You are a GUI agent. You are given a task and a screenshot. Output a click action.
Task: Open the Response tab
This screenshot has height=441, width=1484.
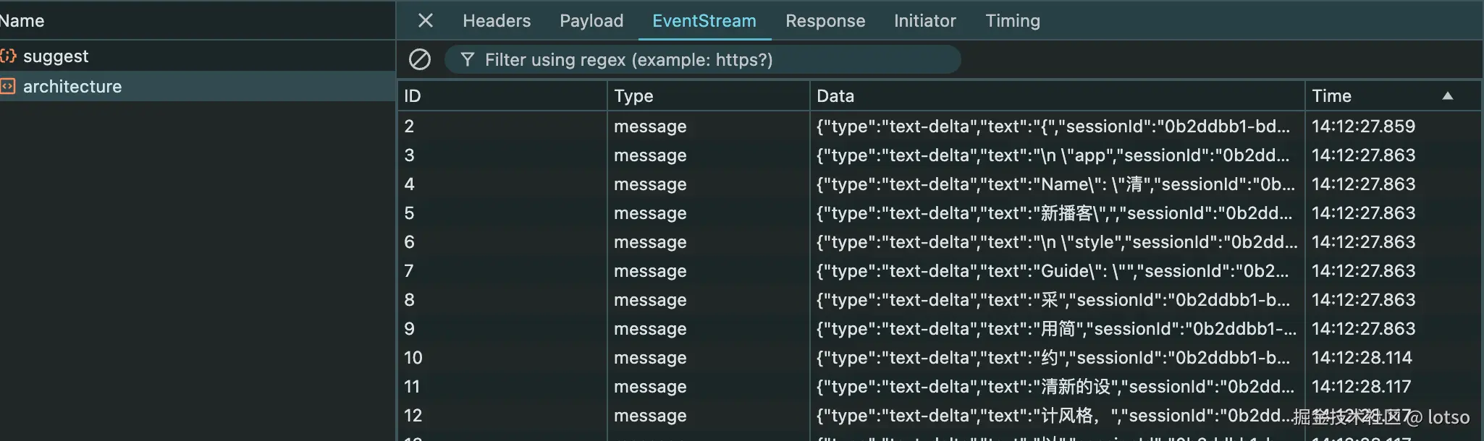tap(825, 21)
